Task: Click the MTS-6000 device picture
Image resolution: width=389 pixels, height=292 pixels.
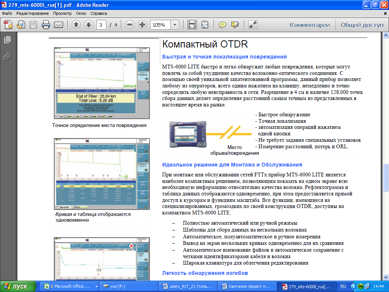Action: click(188, 134)
